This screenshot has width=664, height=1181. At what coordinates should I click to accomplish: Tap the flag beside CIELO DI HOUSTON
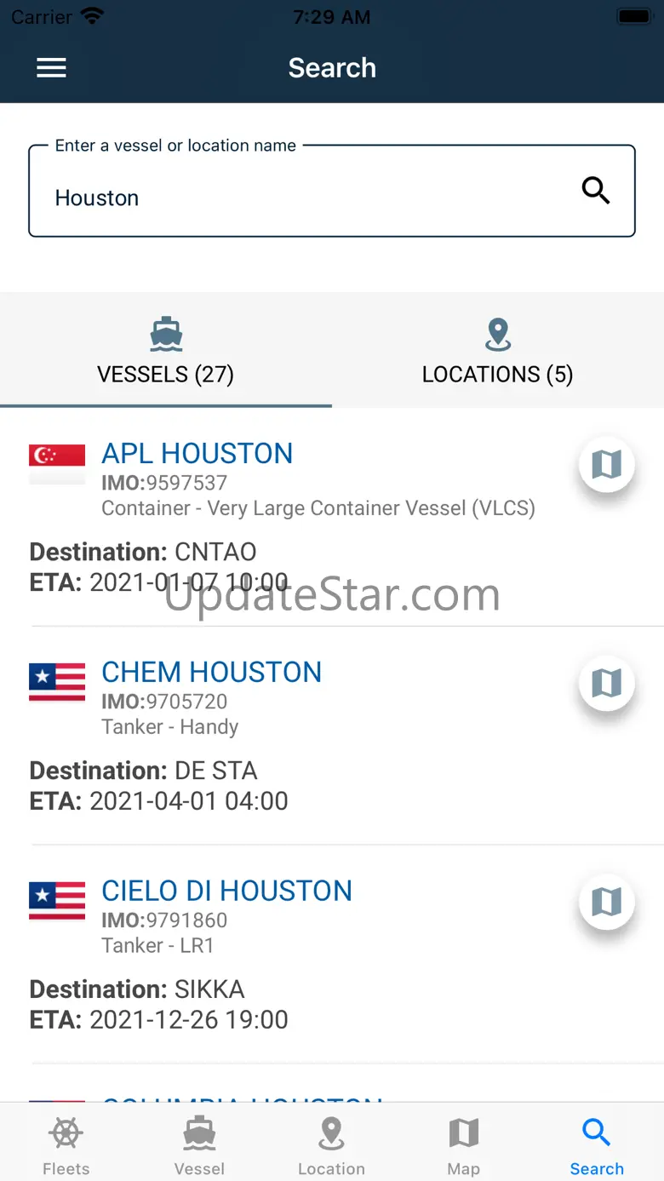[x=57, y=901]
